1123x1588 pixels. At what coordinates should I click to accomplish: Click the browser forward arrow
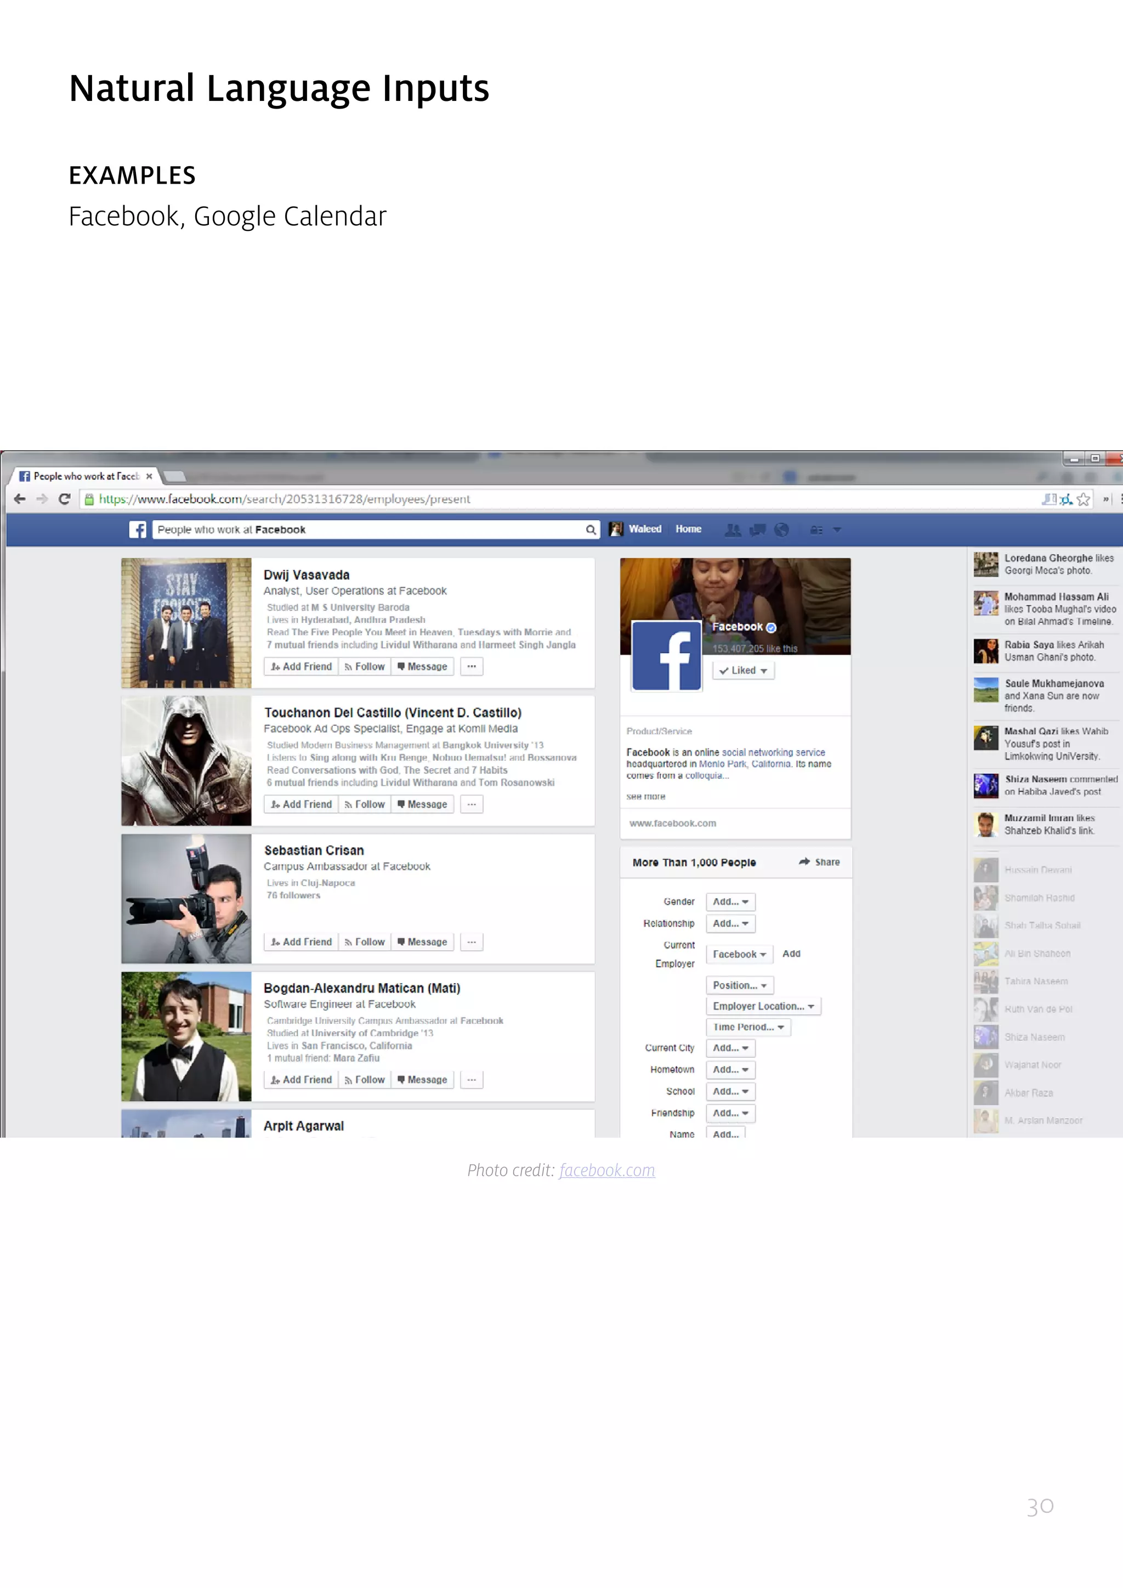coord(42,498)
